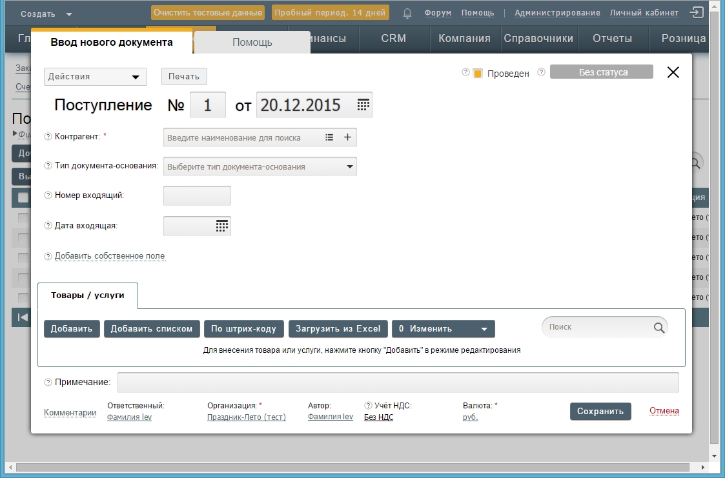This screenshot has height=478, width=725.
Task: Close the document dialog with X
Action: pyautogui.click(x=673, y=72)
